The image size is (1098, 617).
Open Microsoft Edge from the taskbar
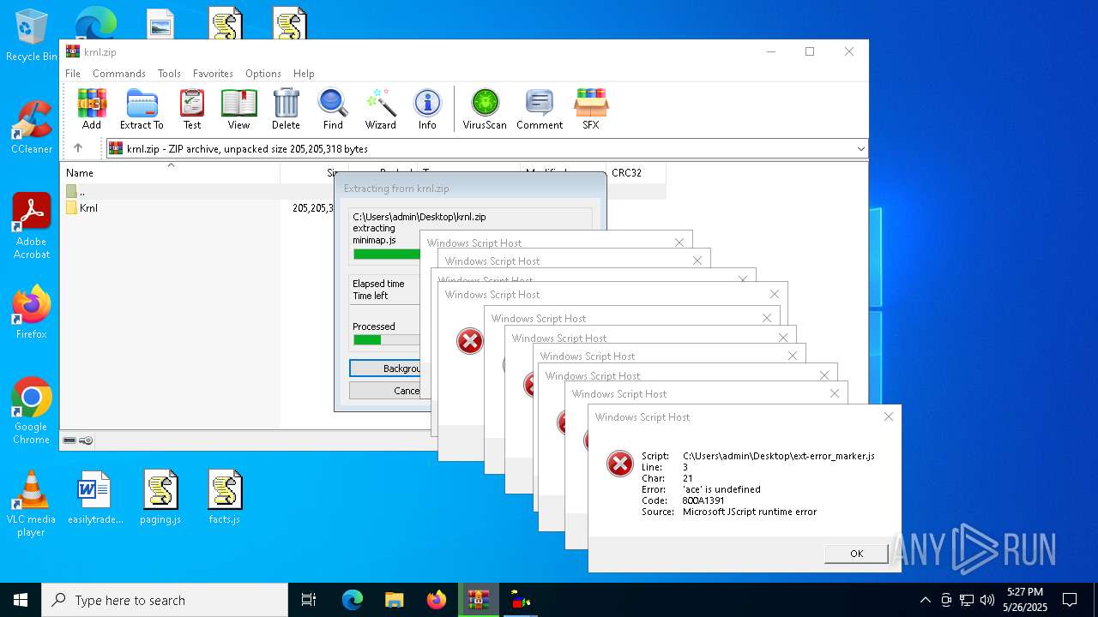[x=353, y=600]
